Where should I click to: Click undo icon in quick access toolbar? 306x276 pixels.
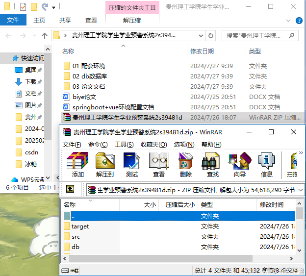pos(45,7)
